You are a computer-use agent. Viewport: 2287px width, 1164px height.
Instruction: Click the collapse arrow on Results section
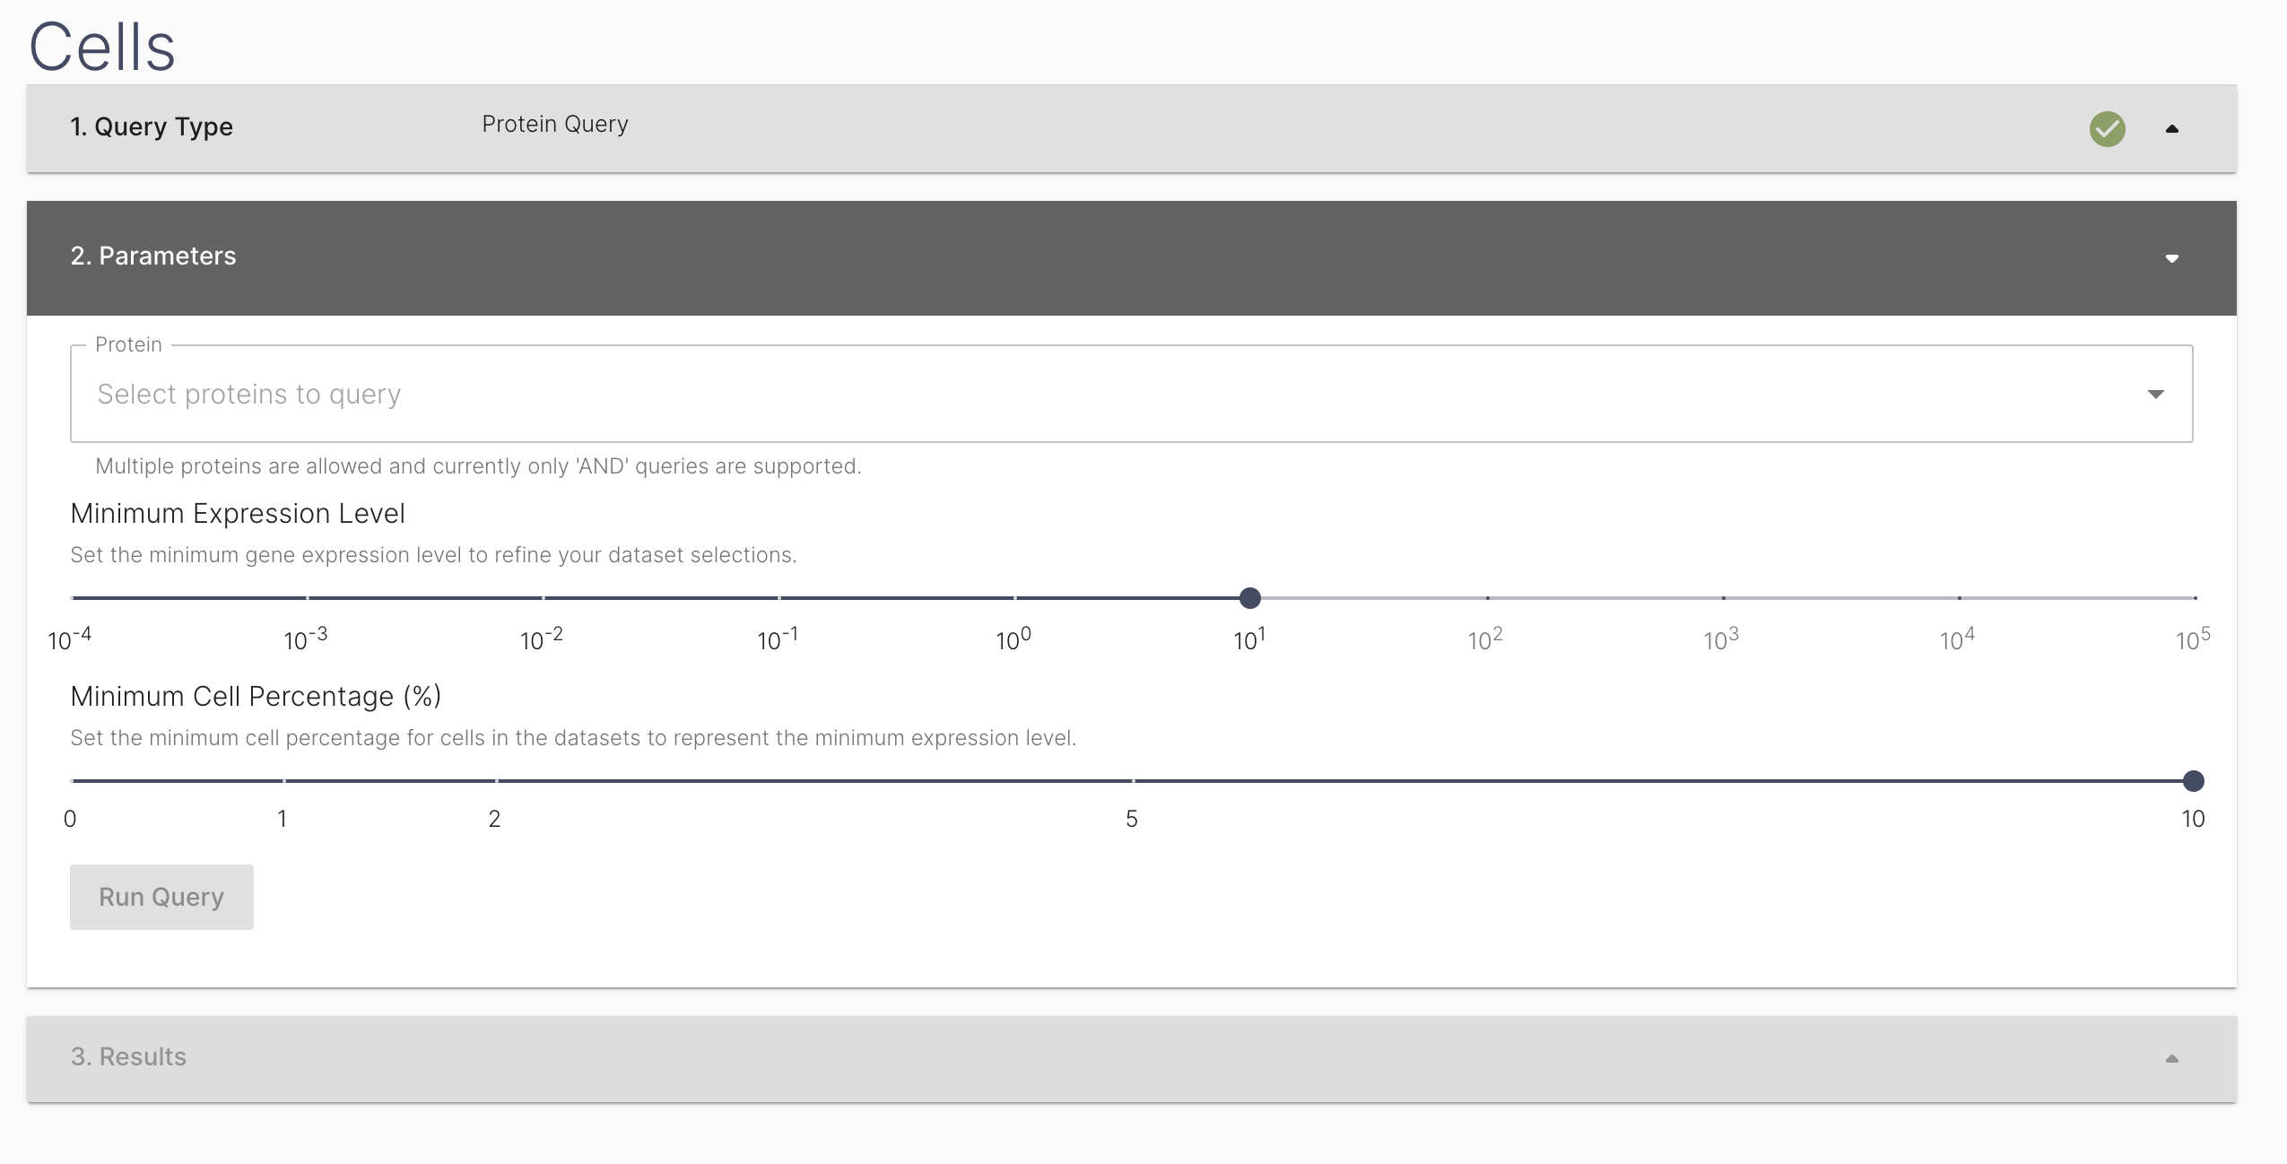tap(2171, 1058)
